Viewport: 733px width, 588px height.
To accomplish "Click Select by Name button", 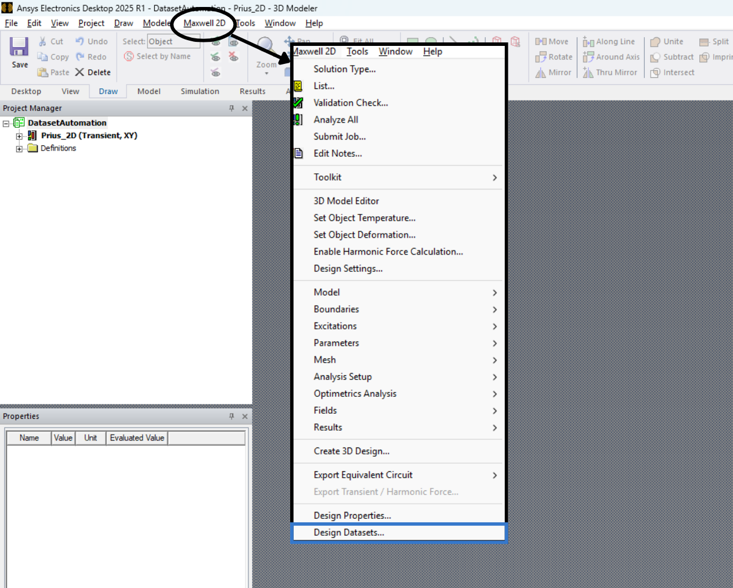I will click(x=157, y=56).
